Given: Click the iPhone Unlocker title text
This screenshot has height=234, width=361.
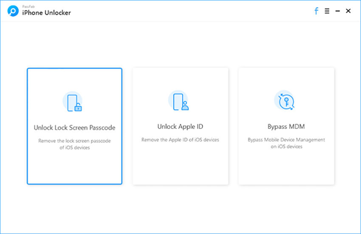Looking at the screenshot, I should click(46, 13).
